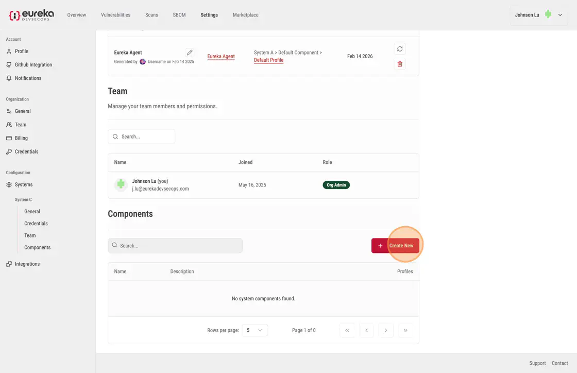577x373 pixels.
Task: Open Github Integration in the sidebar
Action: 33,65
